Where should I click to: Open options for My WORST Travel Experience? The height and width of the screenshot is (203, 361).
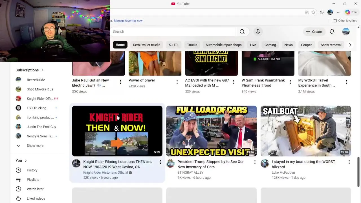pos(347,82)
